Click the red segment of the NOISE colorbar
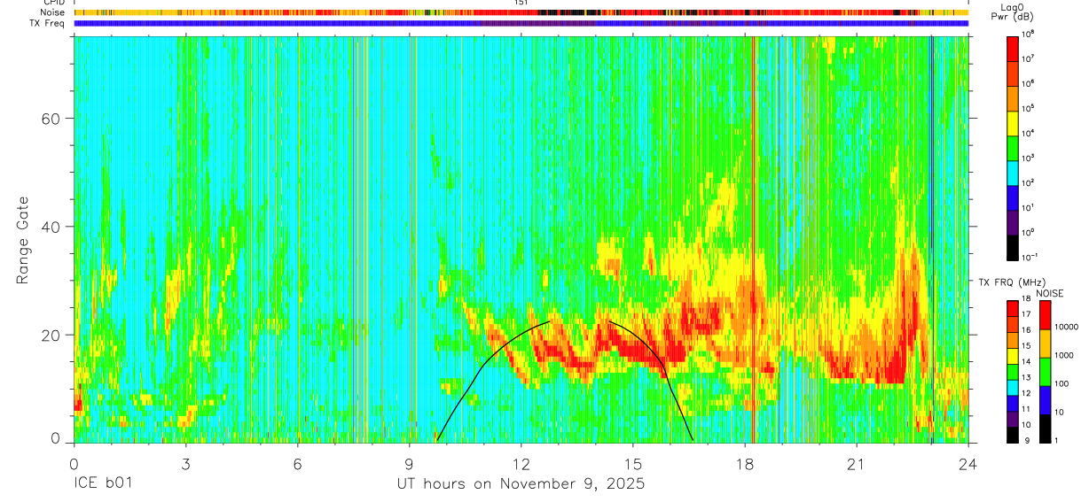The width and height of the screenshot is (1089, 502). pyautogui.click(x=1045, y=315)
